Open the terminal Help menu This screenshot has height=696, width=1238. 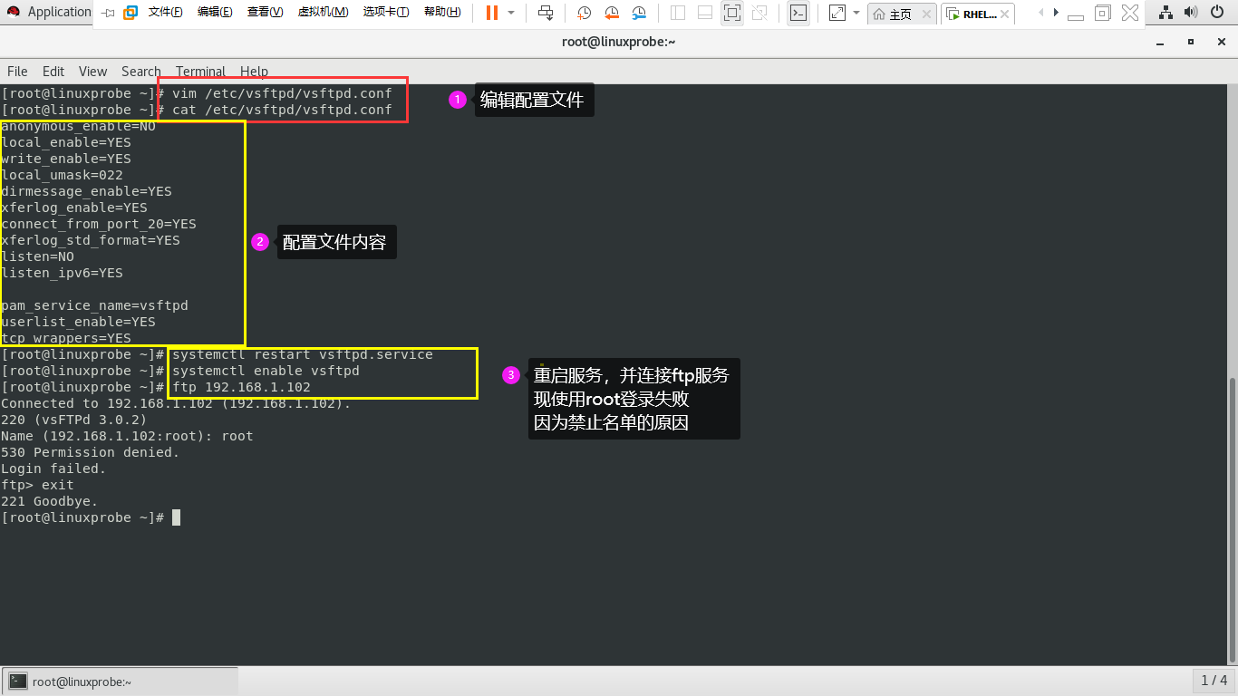pyautogui.click(x=254, y=71)
